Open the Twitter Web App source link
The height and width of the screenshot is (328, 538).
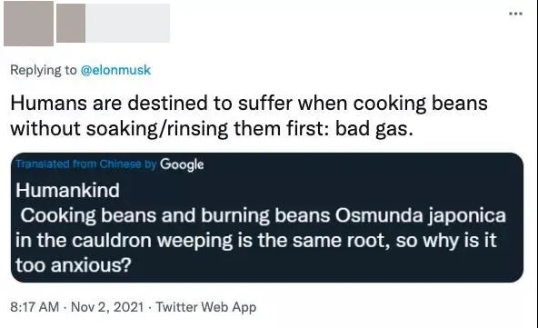(x=206, y=307)
